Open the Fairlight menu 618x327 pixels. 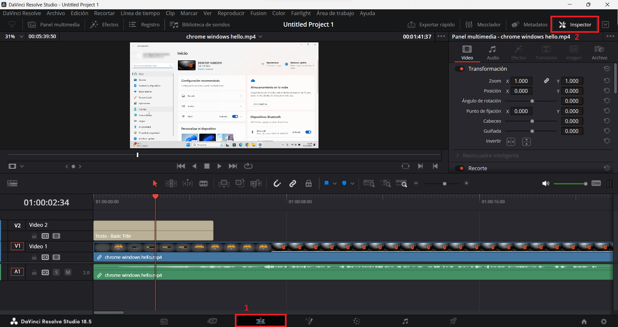301,13
